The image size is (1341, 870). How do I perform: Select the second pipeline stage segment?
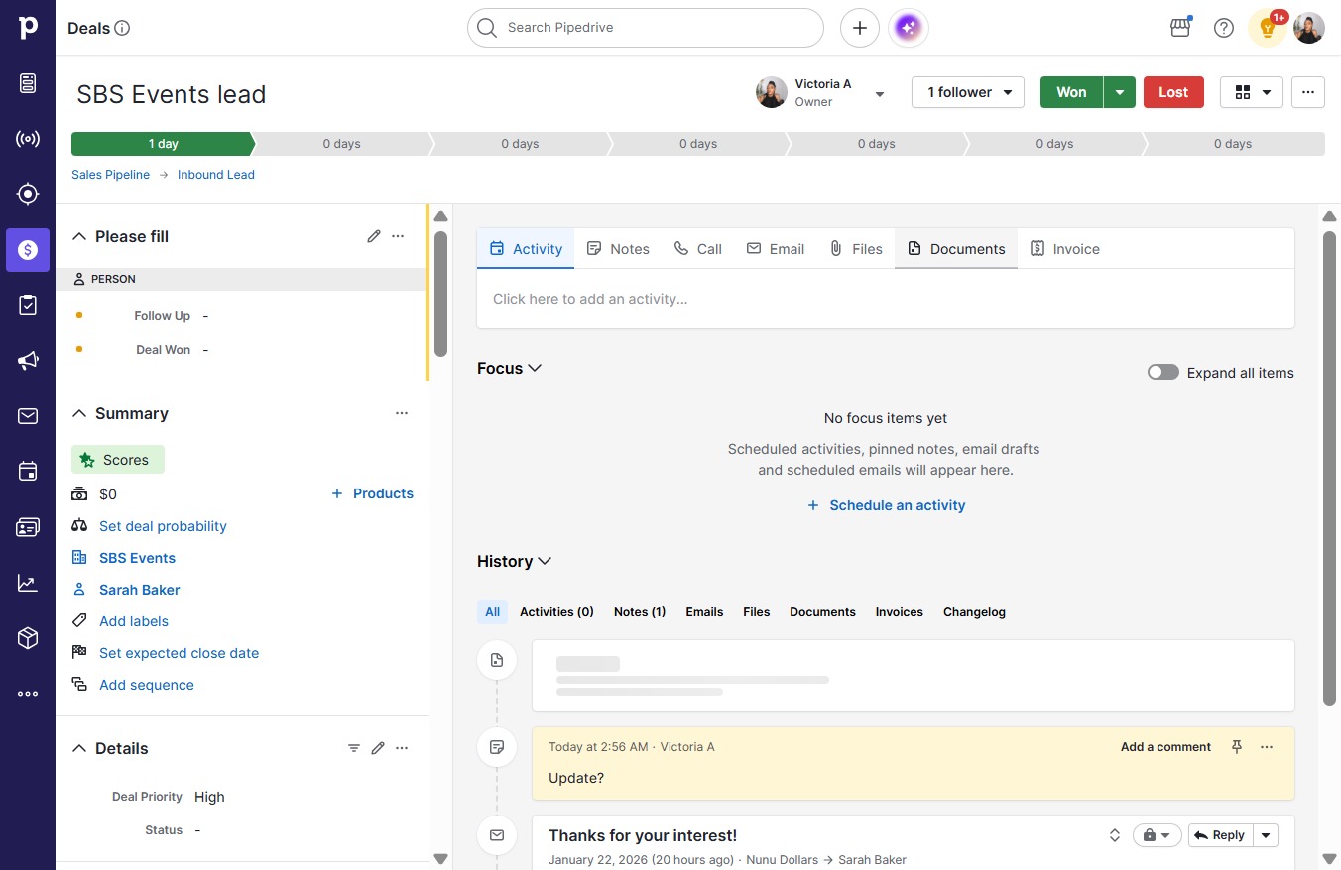pos(341,144)
